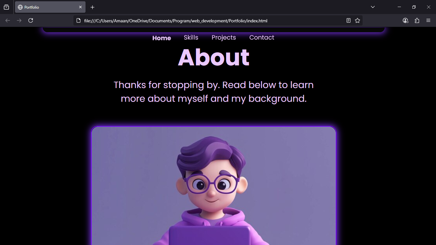Open a new tab with plus button
The height and width of the screenshot is (245, 436).
click(x=92, y=7)
